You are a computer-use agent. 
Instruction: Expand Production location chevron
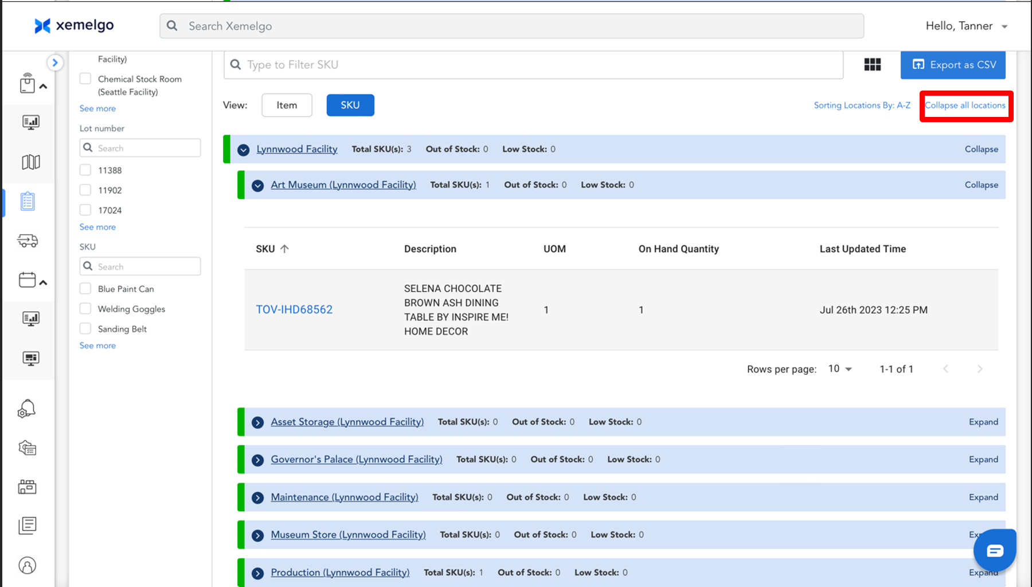[x=258, y=573]
